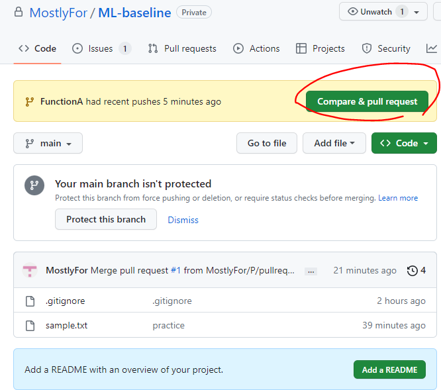441x390 pixels.
Task: Click the Projects table icon
Action: 301,48
